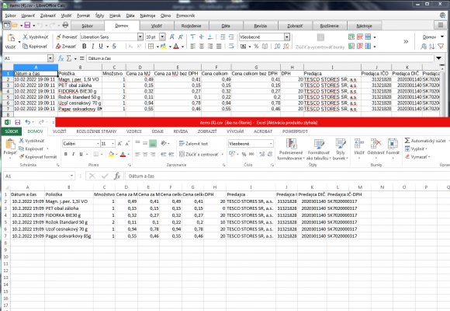Switch to the VZORCE tab in Excel
450x311 pixels.
pyautogui.click(x=133, y=131)
